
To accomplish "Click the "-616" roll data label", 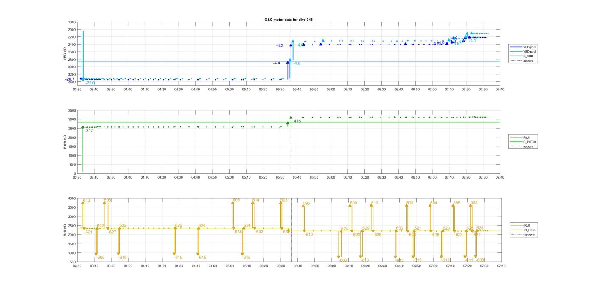I will point(123,258).
